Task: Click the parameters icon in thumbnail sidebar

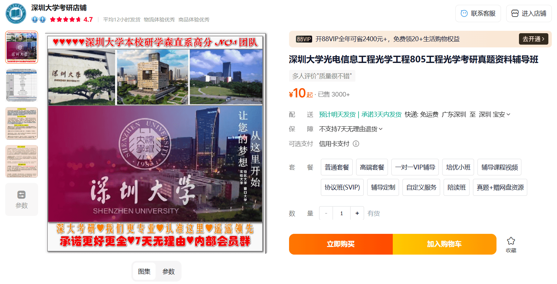Action: pos(21,195)
